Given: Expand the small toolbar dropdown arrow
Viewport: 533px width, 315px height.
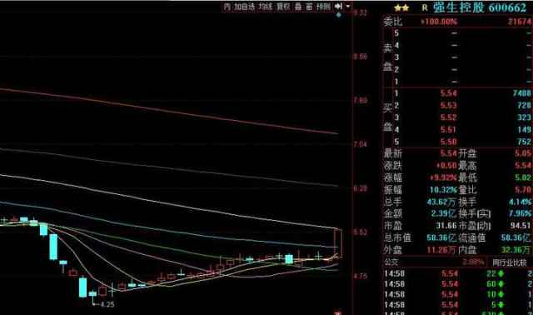Looking at the screenshot, I should click(348, 7).
